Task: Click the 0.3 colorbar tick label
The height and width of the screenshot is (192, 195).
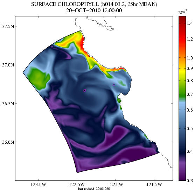Action: [190, 180]
